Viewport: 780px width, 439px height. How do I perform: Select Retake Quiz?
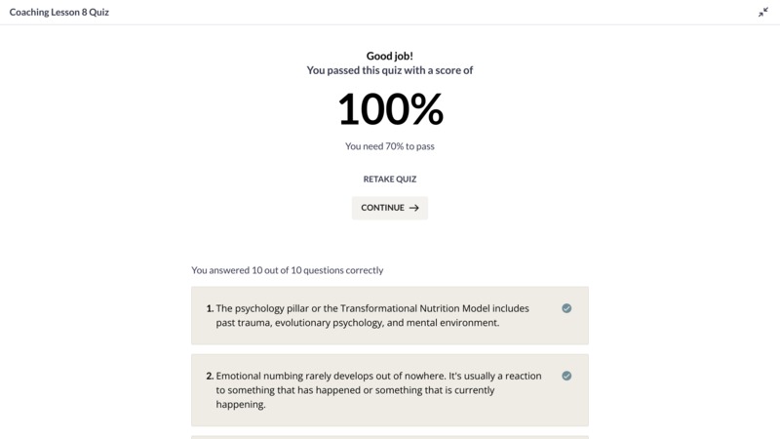point(389,180)
